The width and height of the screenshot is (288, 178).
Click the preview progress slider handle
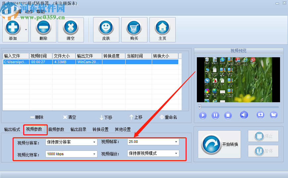(x=200, y=107)
